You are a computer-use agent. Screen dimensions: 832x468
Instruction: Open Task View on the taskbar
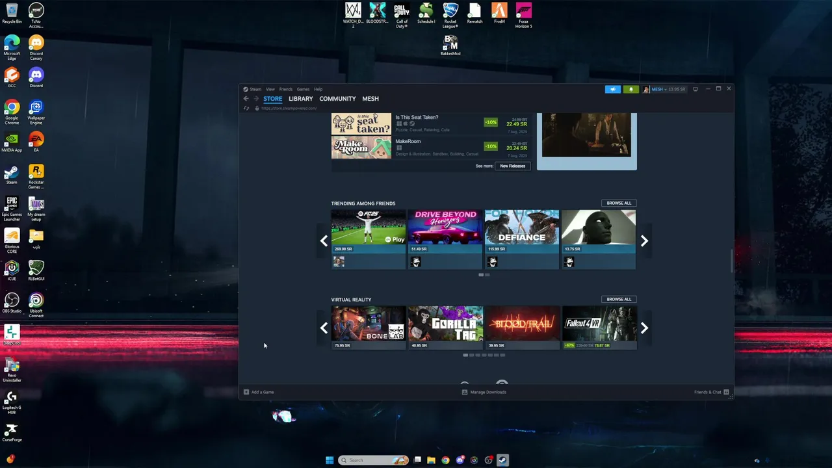(x=417, y=460)
